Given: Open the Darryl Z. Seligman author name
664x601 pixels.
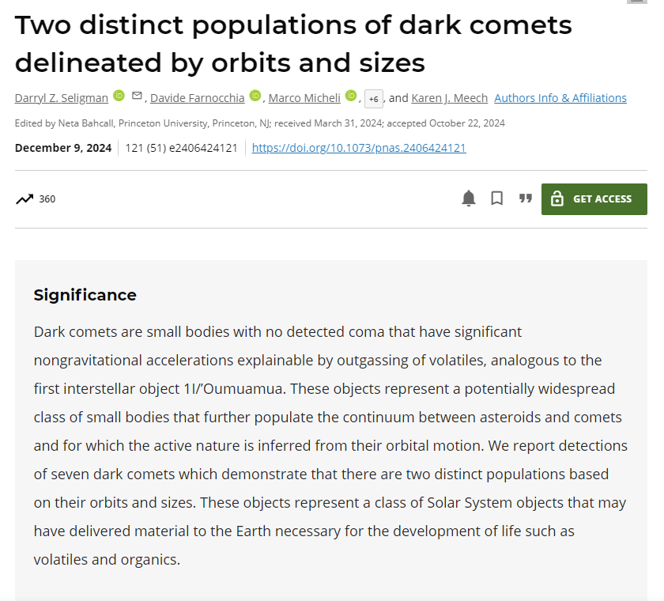Looking at the screenshot, I should pyautogui.click(x=61, y=98).
